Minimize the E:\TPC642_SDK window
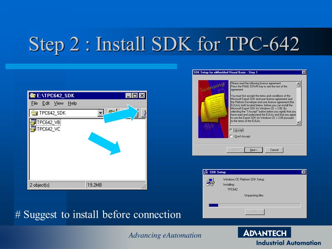This screenshot has width=332, height=249. click(x=128, y=95)
